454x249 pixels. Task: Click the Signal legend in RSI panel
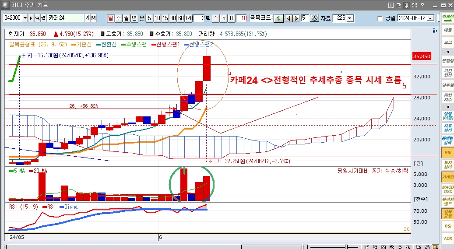click(70, 207)
